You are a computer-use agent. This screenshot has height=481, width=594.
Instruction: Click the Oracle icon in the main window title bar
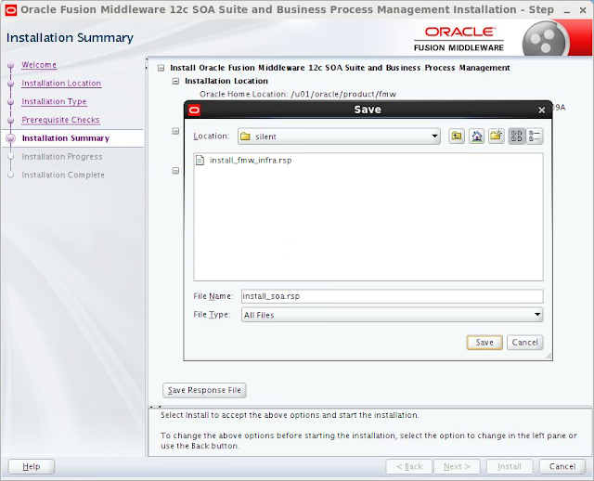(x=10, y=9)
